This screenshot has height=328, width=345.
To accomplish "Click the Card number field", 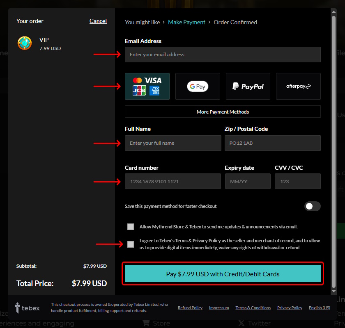I will point(173,181).
